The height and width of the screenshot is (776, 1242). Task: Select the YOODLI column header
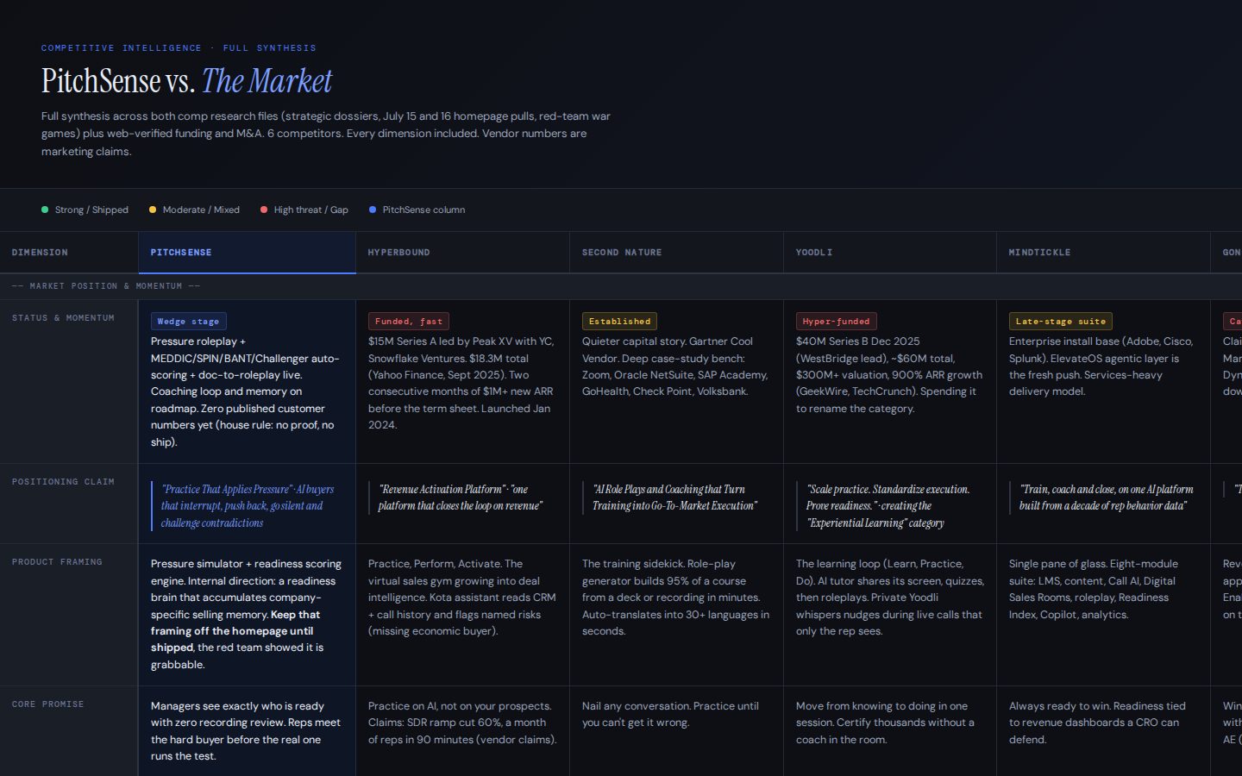tap(890, 253)
